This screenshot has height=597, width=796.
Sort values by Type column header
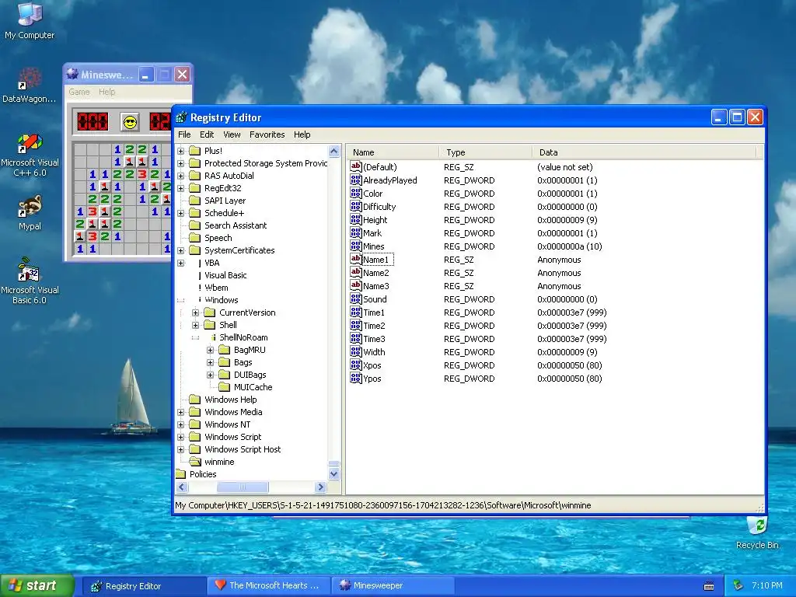486,152
